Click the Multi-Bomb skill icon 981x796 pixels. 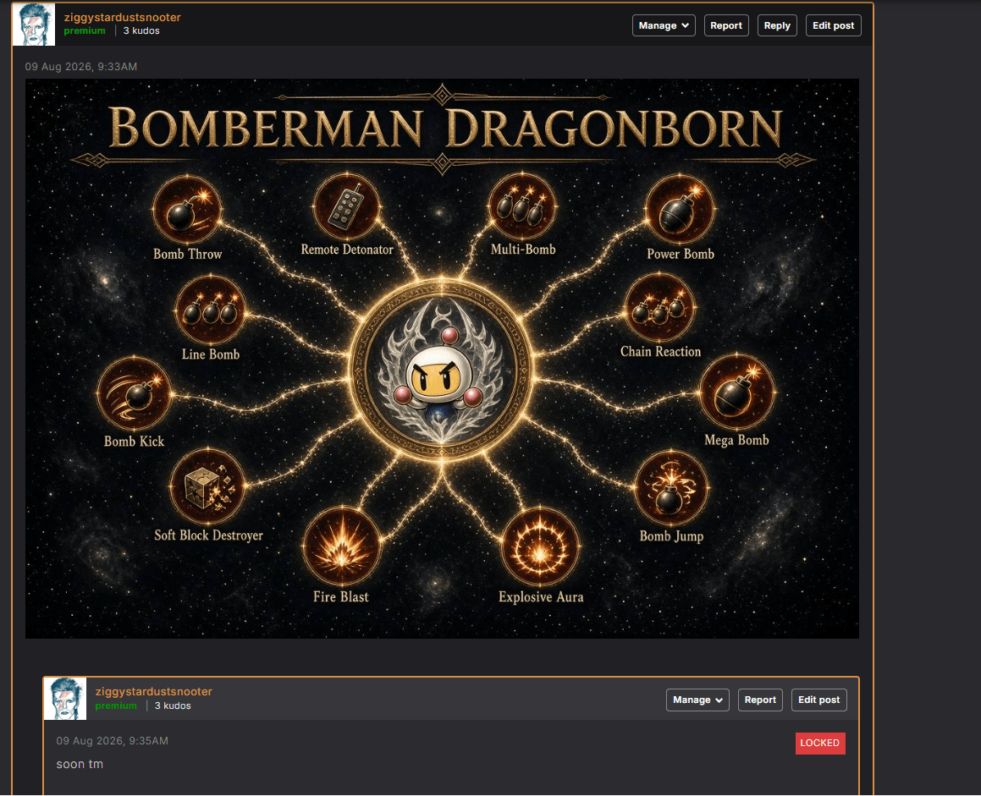[x=521, y=206]
